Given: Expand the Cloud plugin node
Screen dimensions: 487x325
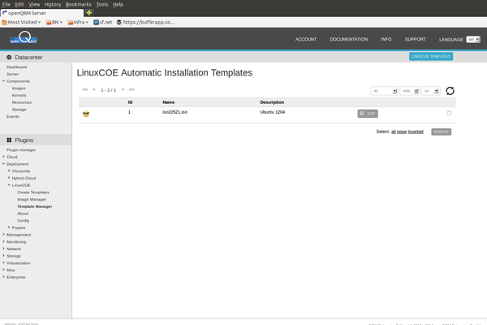Looking at the screenshot, I should (3, 157).
